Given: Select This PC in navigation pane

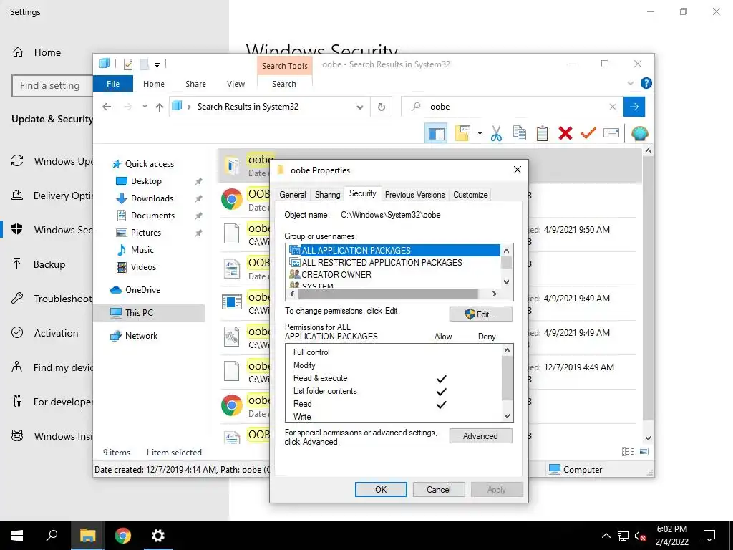Looking at the screenshot, I should (149, 313).
